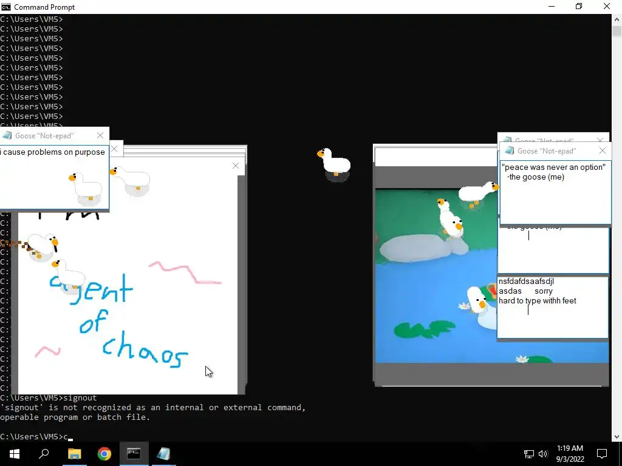Click the goose inside the left Not-epad note

click(86, 188)
